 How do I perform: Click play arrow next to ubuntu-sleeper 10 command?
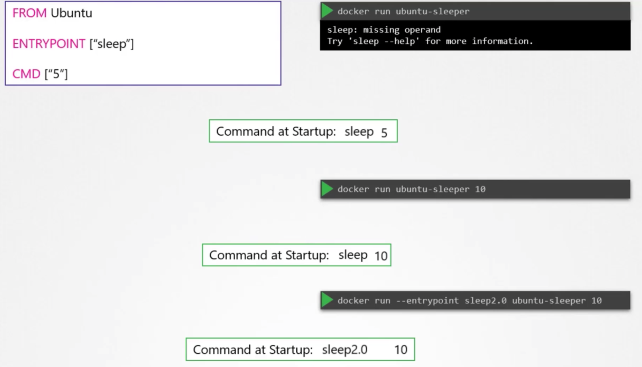[327, 189]
